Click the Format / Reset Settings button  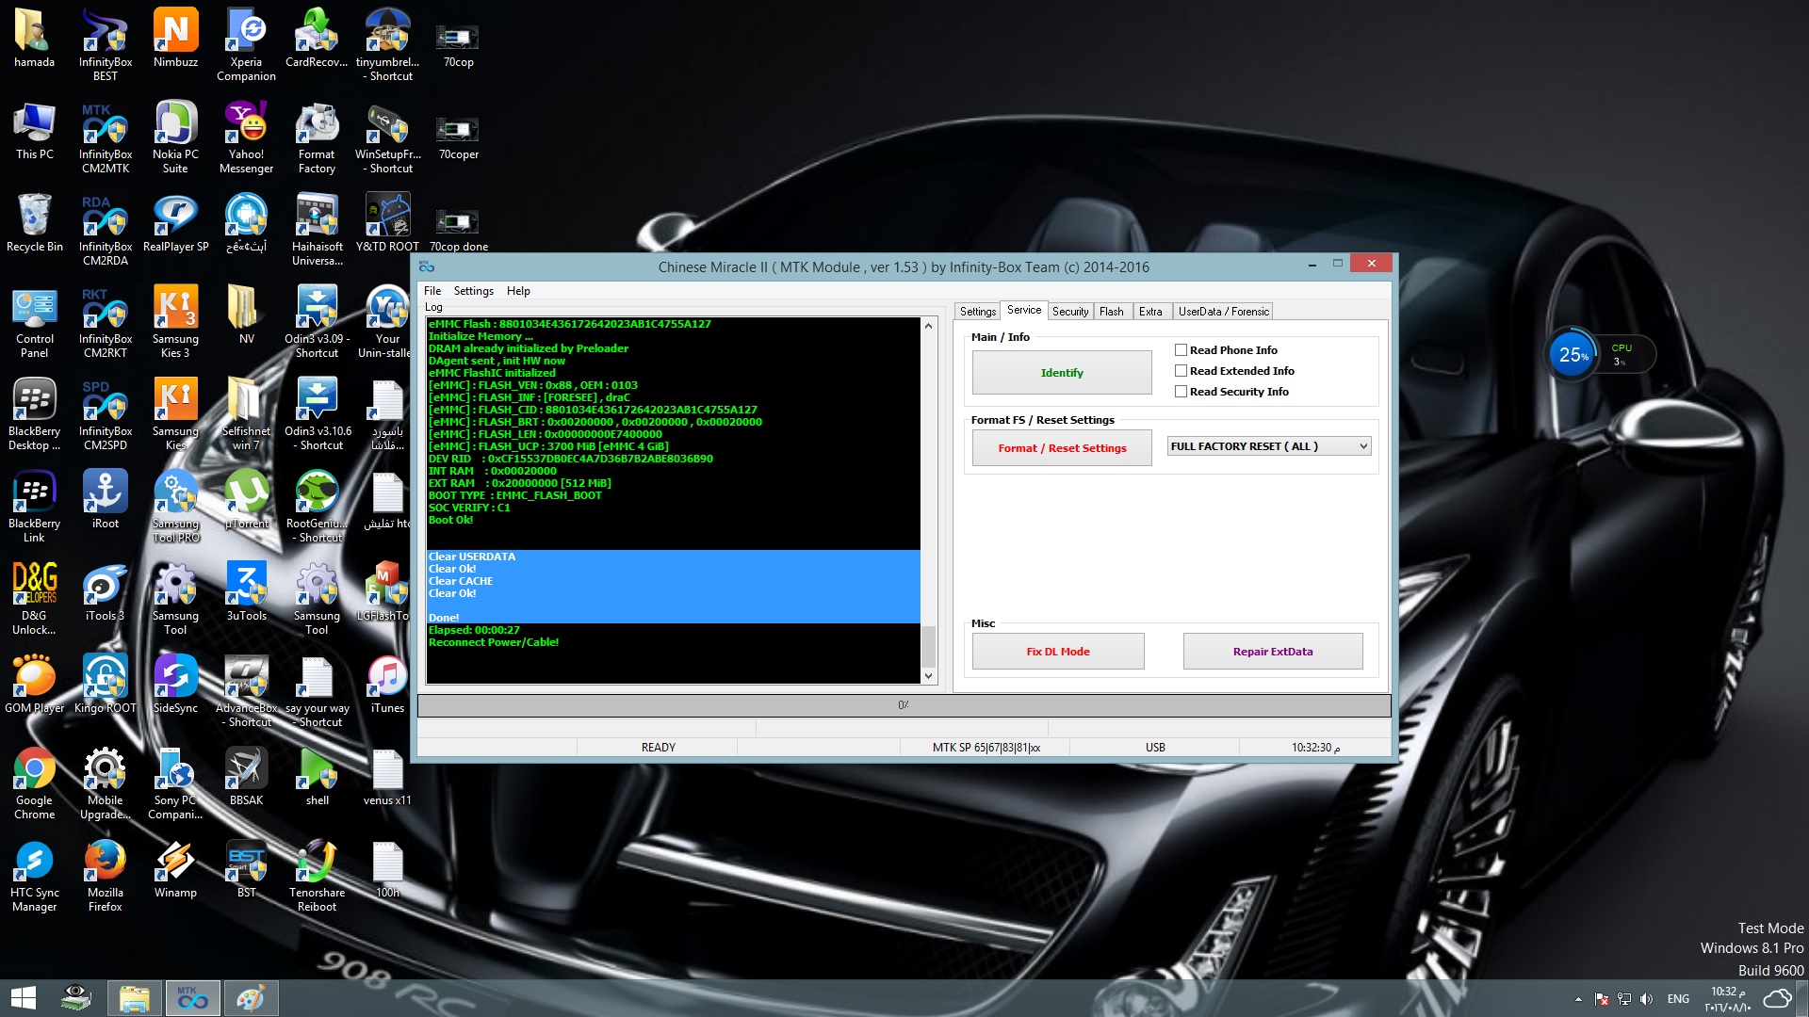pos(1062,448)
